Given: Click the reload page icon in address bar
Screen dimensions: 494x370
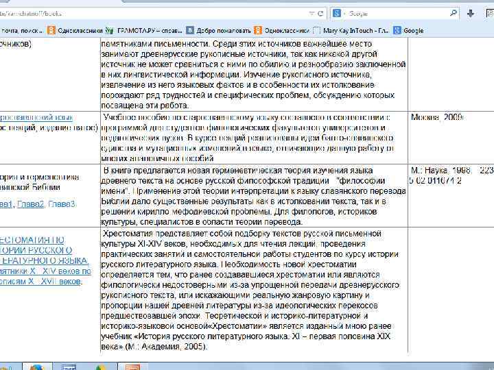Looking at the screenshot, I should [320, 14].
